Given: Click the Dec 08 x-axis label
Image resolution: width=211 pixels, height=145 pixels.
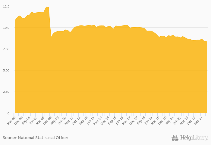Looking at the screenshot, I should (48, 119).
